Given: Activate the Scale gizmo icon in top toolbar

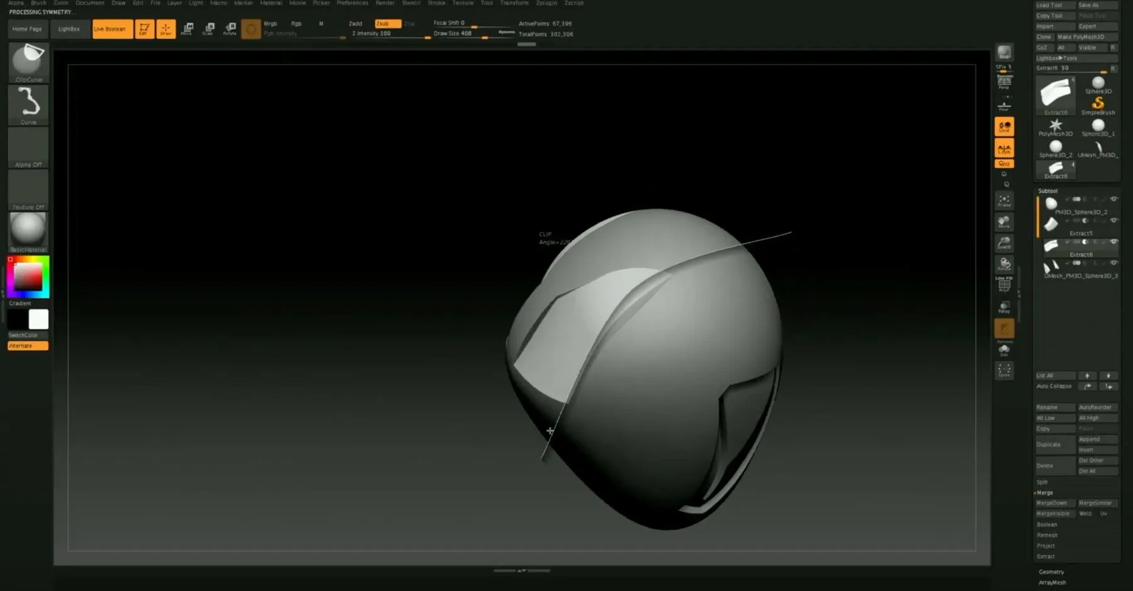Looking at the screenshot, I should pyautogui.click(x=209, y=29).
